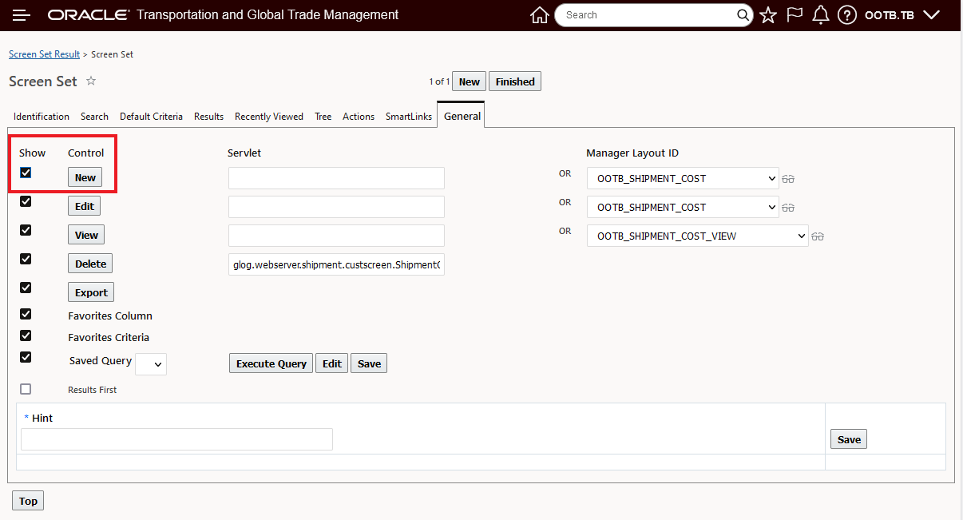
Task: Click the View control button
Action: click(86, 235)
